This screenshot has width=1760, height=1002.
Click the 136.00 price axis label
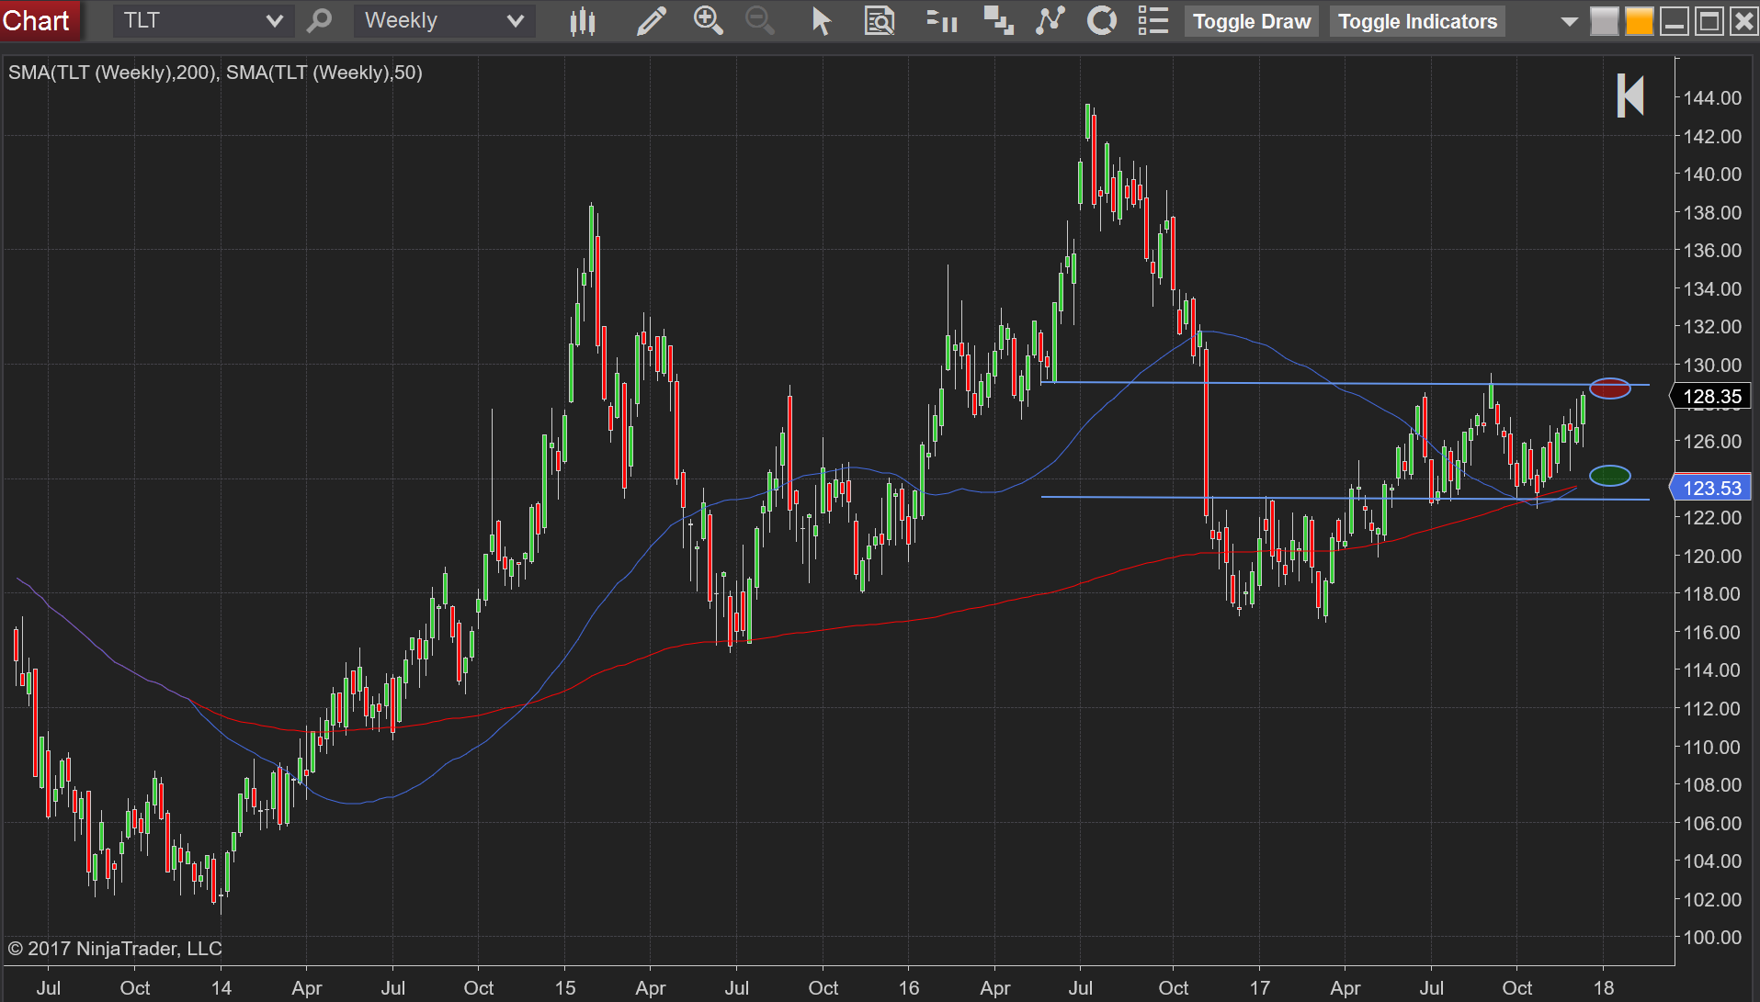pos(1712,251)
